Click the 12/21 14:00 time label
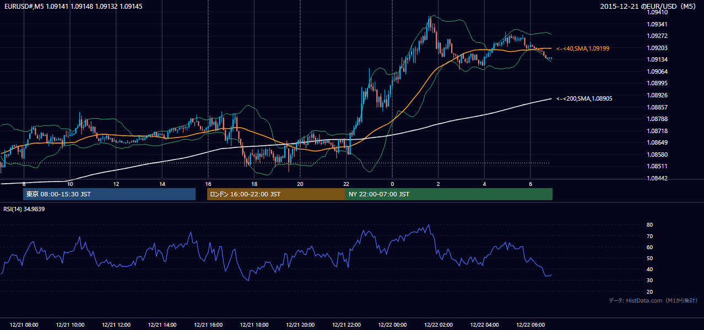704x330 pixels. 162,325
